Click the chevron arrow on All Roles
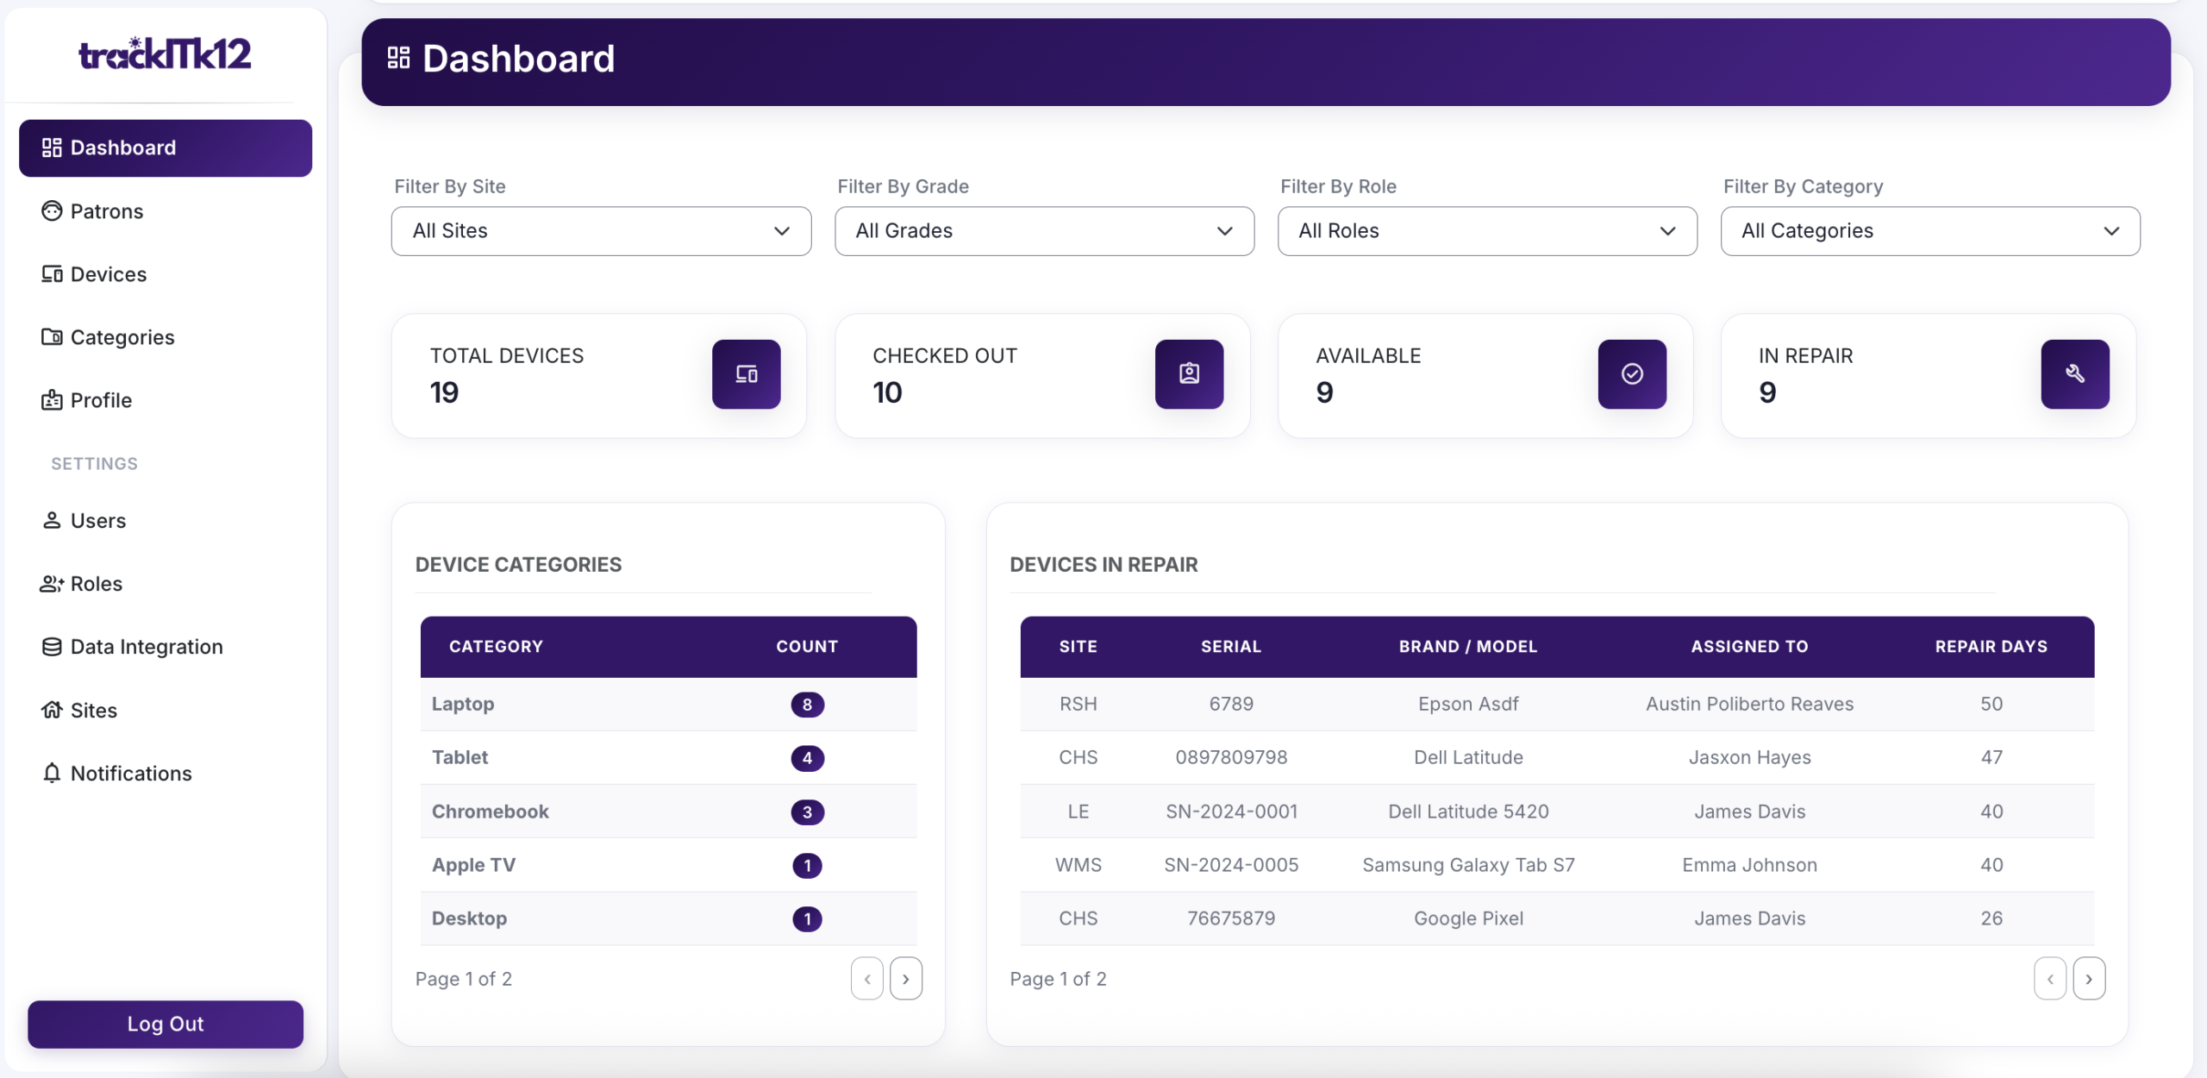Screen dimensions: 2207x1078 [1668, 231]
